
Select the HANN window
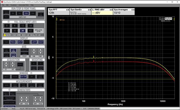pos(15,77)
